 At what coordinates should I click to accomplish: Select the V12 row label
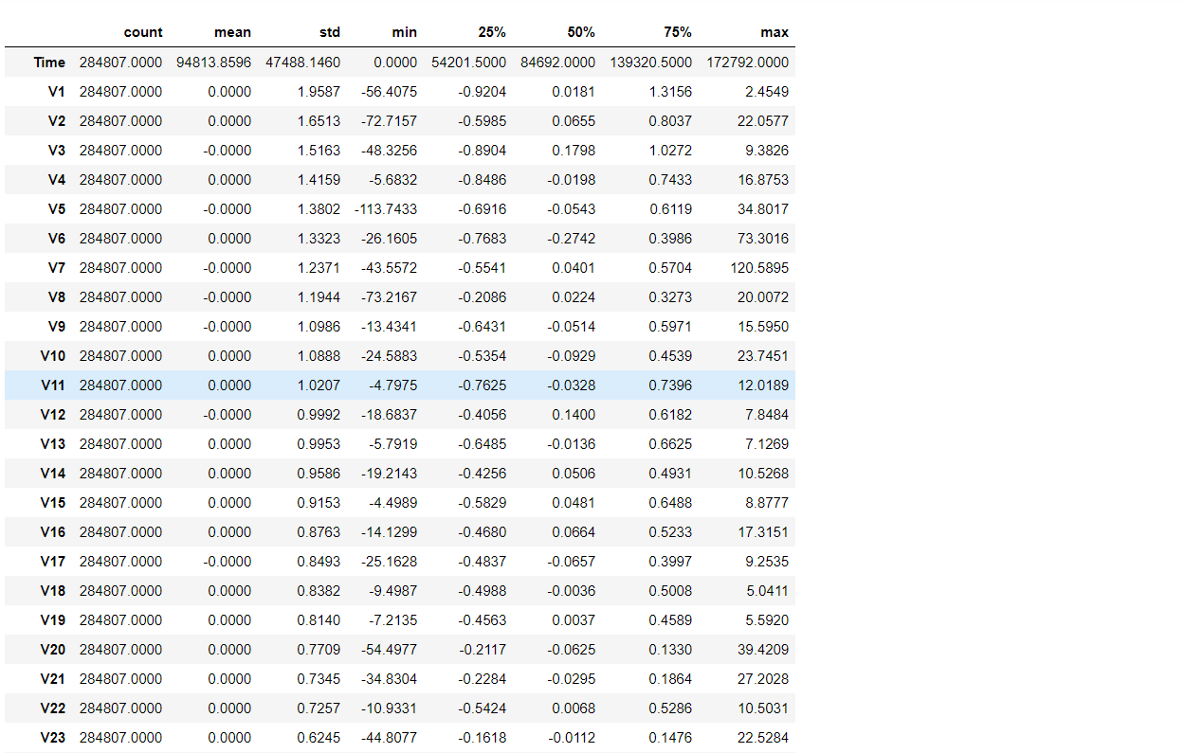53,415
